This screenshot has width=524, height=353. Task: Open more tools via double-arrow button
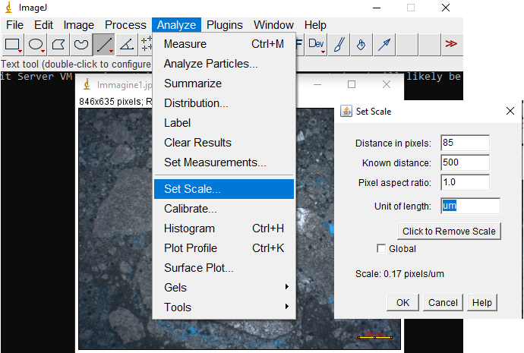click(451, 45)
